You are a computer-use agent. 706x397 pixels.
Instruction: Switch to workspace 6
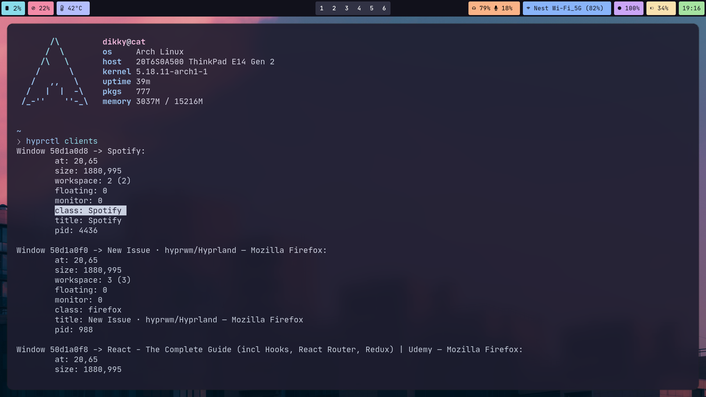(384, 8)
